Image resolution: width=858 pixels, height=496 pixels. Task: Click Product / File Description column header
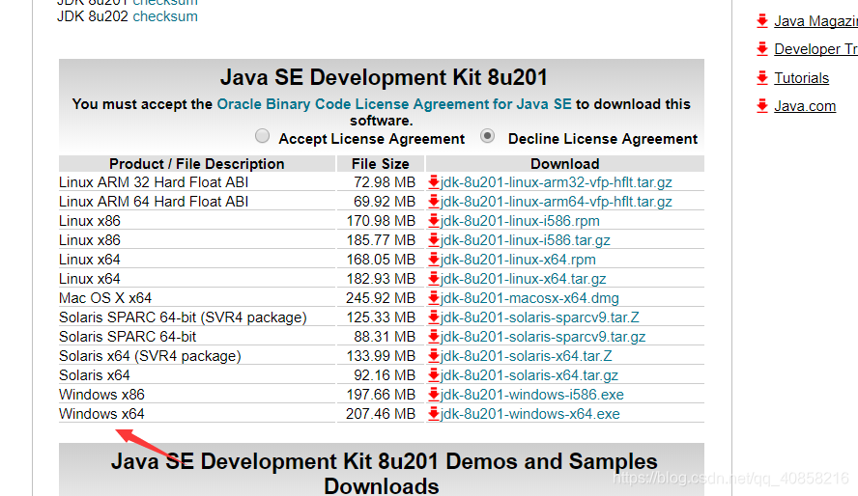[x=197, y=164]
